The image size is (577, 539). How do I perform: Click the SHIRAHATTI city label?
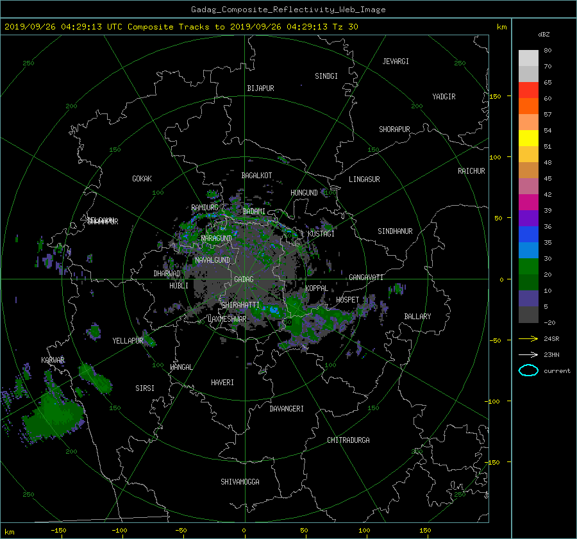click(x=240, y=305)
